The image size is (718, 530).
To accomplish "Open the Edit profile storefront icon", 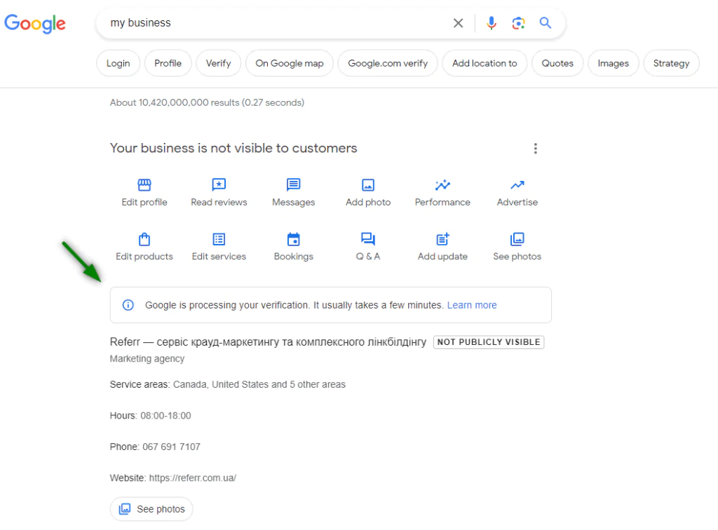I will tap(144, 185).
